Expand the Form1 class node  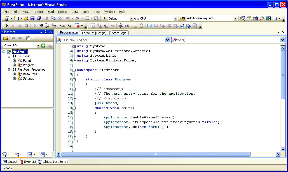point(14,61)
